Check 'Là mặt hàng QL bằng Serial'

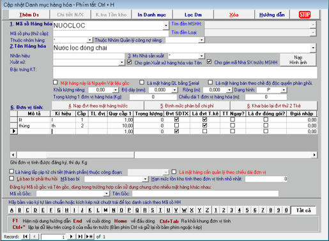pyautogui.click(x=142, y=82)
